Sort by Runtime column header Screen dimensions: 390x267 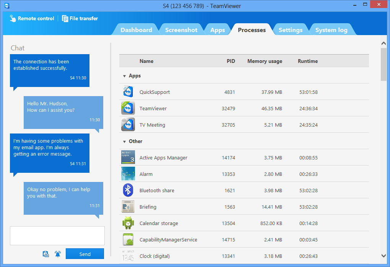308,61
